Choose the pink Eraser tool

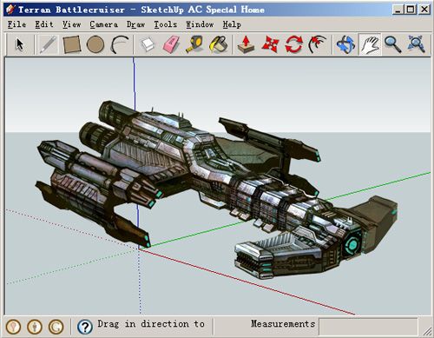172,44
